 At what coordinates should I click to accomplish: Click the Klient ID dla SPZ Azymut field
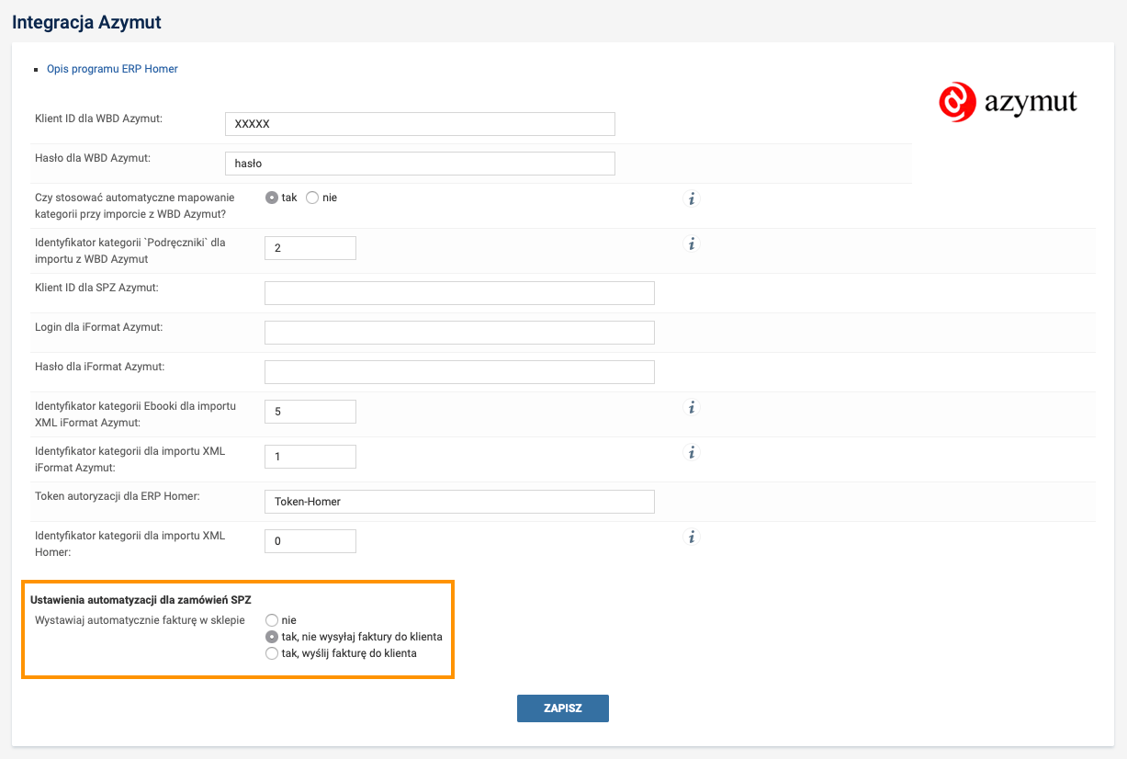point(459,293)
